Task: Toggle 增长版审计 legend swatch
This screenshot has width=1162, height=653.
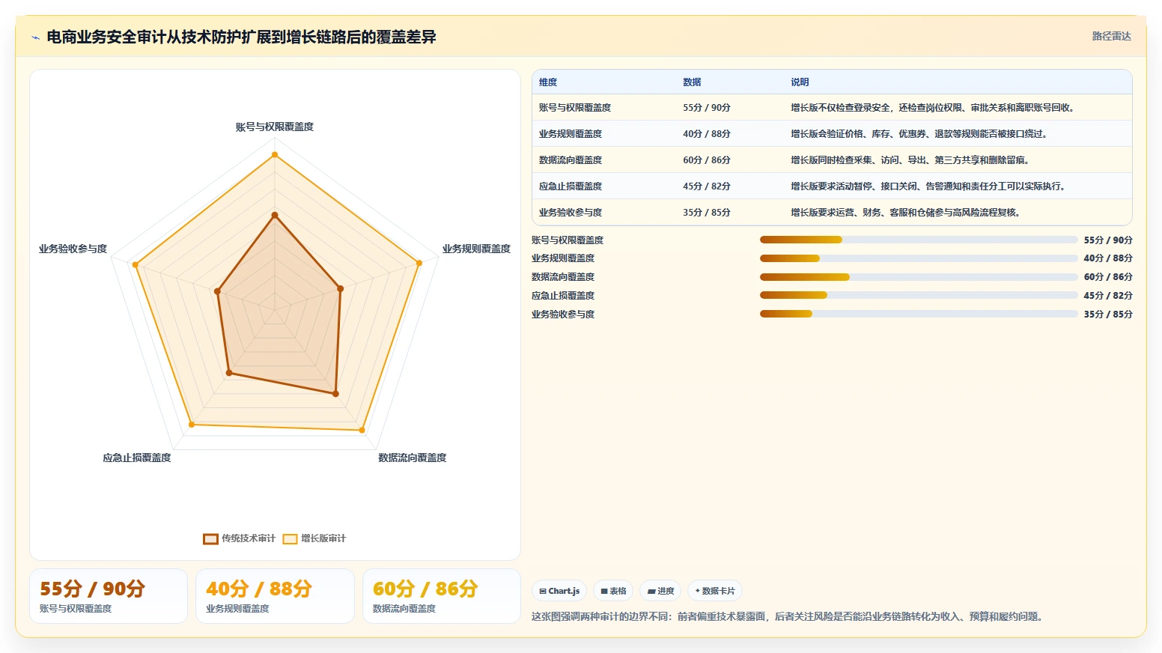Action: tap(290, 538)
